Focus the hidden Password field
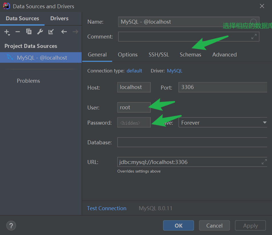272x235 pixels. pyautogui.click(x=134, y=122)
